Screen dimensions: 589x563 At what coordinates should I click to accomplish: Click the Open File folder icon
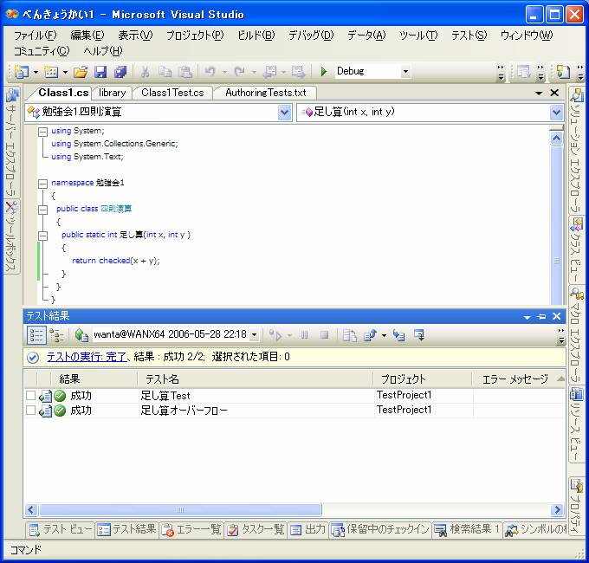tap(81, 71)
